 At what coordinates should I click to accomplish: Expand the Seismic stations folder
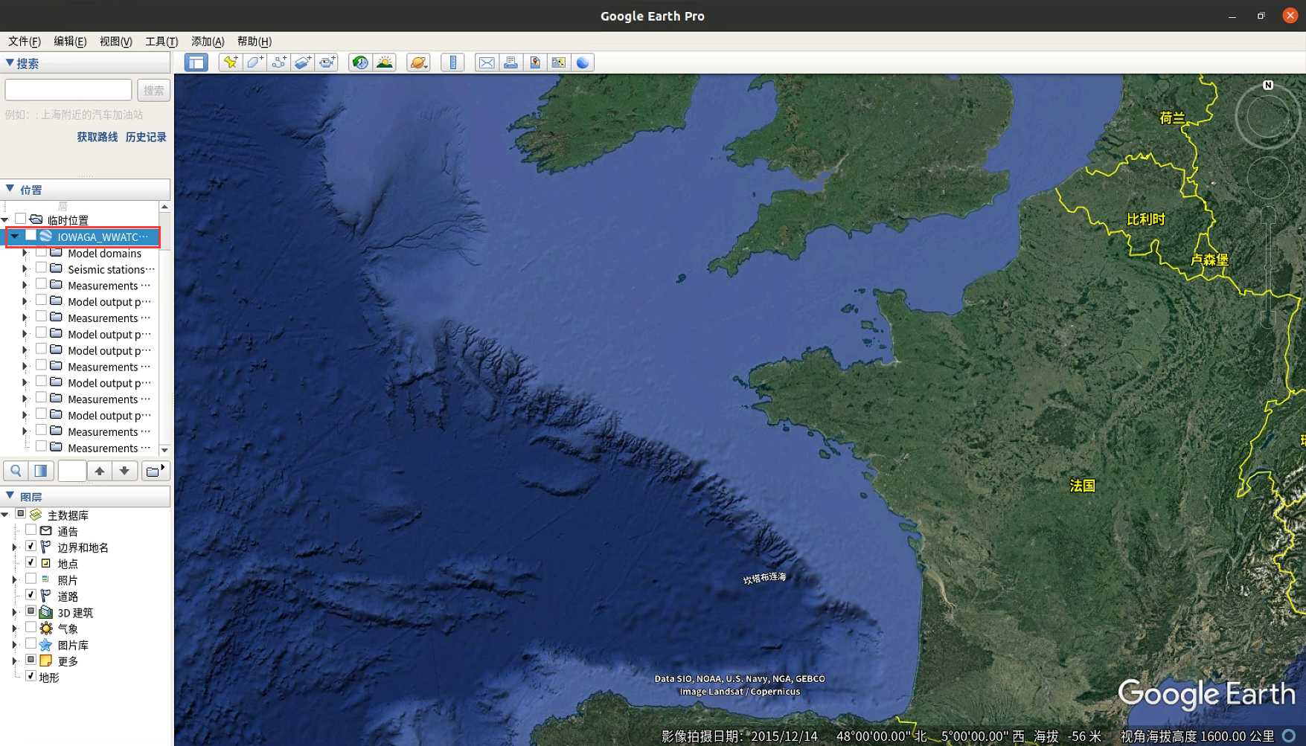pos(25,269)
